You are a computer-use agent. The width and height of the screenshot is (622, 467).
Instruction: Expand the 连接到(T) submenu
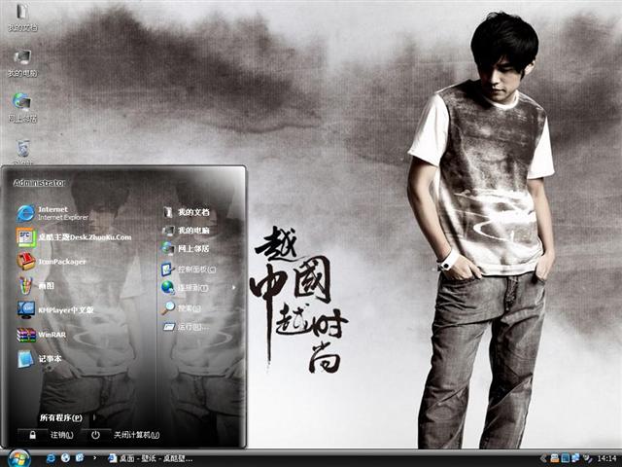(x=198, y=288)
